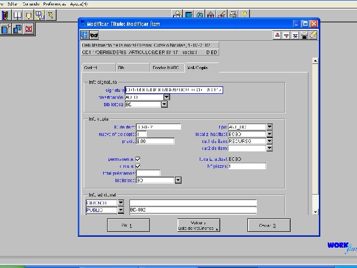Click Volver a Lista de Volúmenes button

click(x=198, y=225)
